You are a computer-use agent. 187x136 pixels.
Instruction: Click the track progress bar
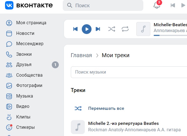(170, 35)
